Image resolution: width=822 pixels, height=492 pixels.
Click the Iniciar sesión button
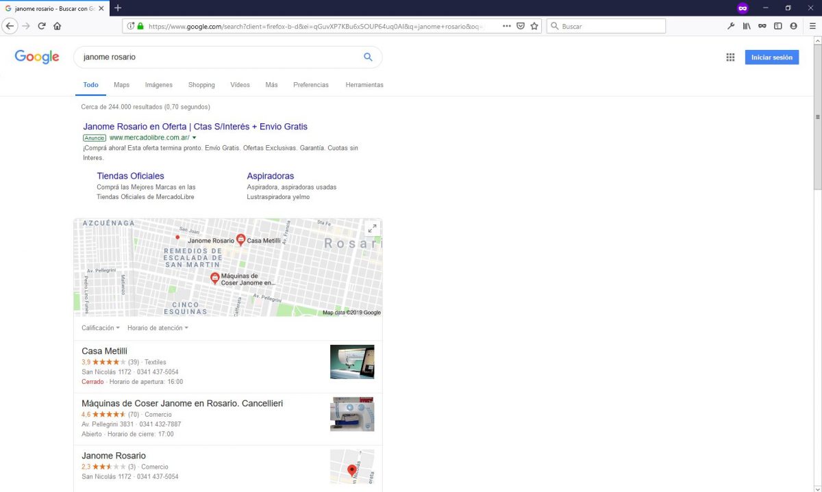(772, 57)
